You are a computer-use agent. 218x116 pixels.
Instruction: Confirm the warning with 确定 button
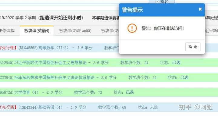(x=193, y=47)
